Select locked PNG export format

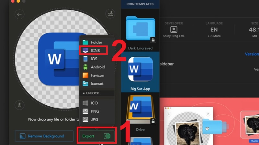coord(96,111)
